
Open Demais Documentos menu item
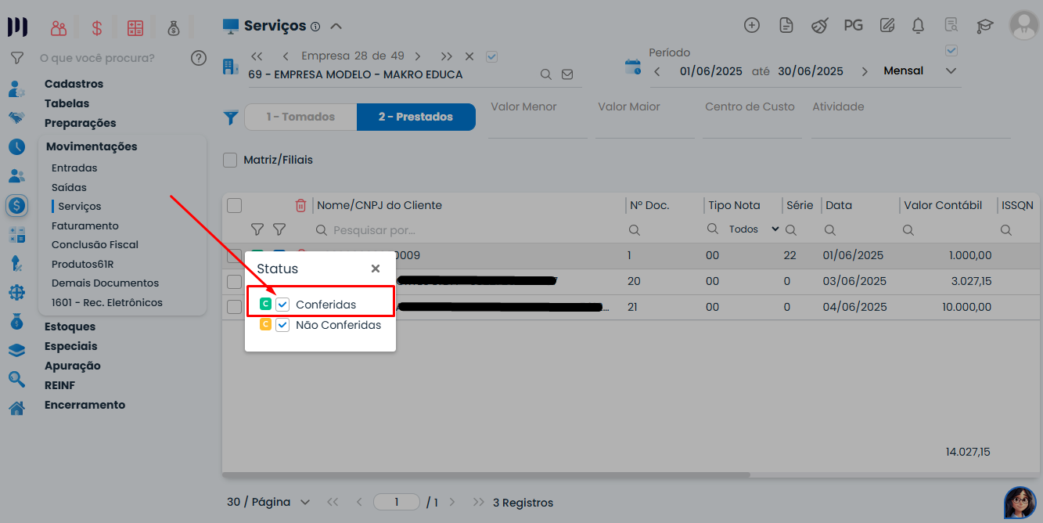pos(105,283)
